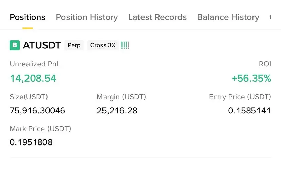Open the ATUSDT contract name
281x178 pixels.
pyautogui.click(x=42, y=45)
